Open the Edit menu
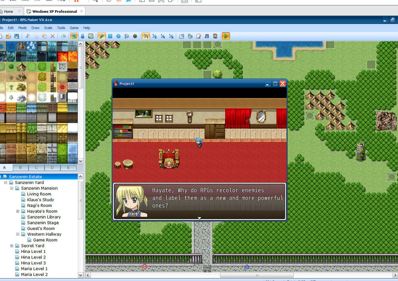The image size is (398, 281). point(11,28)
